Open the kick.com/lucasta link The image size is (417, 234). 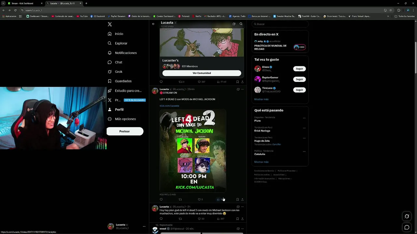pyautogui.click(x=169, y=106)
